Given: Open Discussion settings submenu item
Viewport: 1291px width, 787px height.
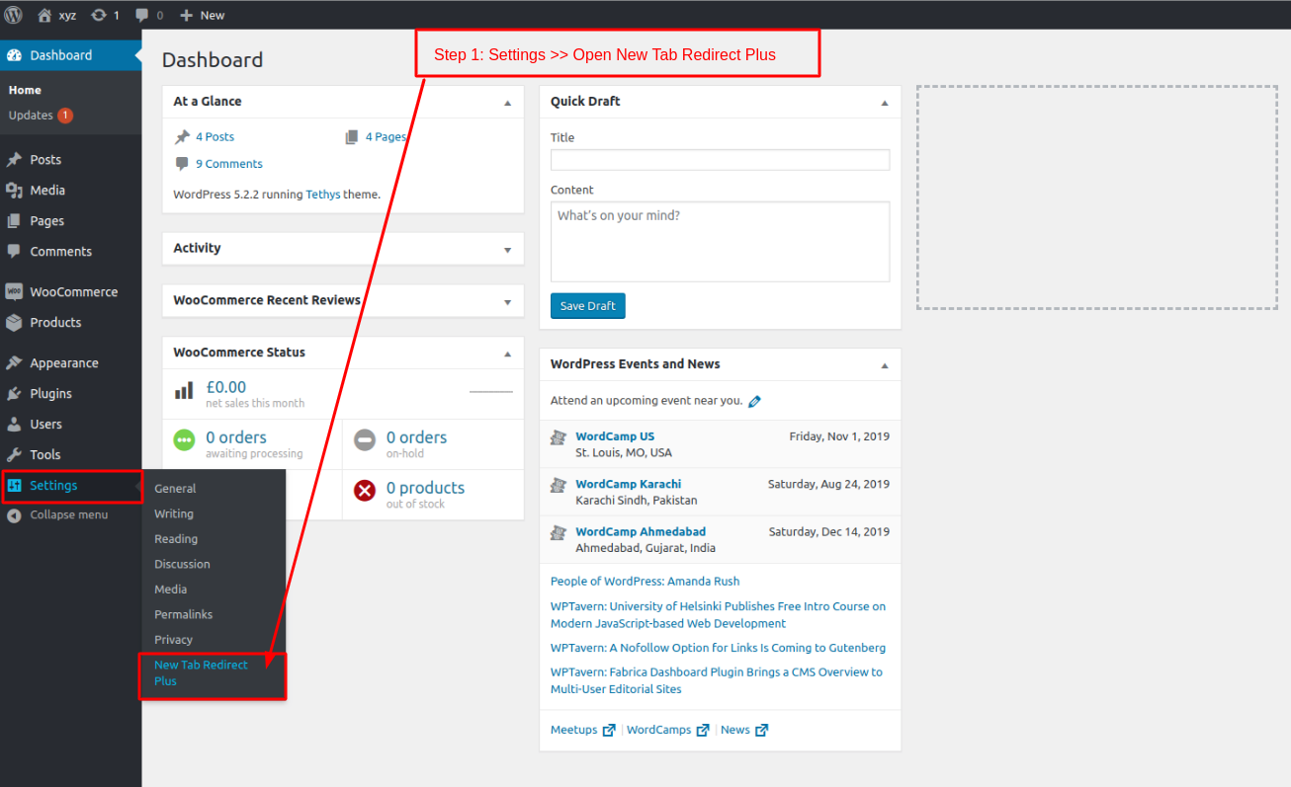Looking at the screenshot, I should tap(182, 564).
